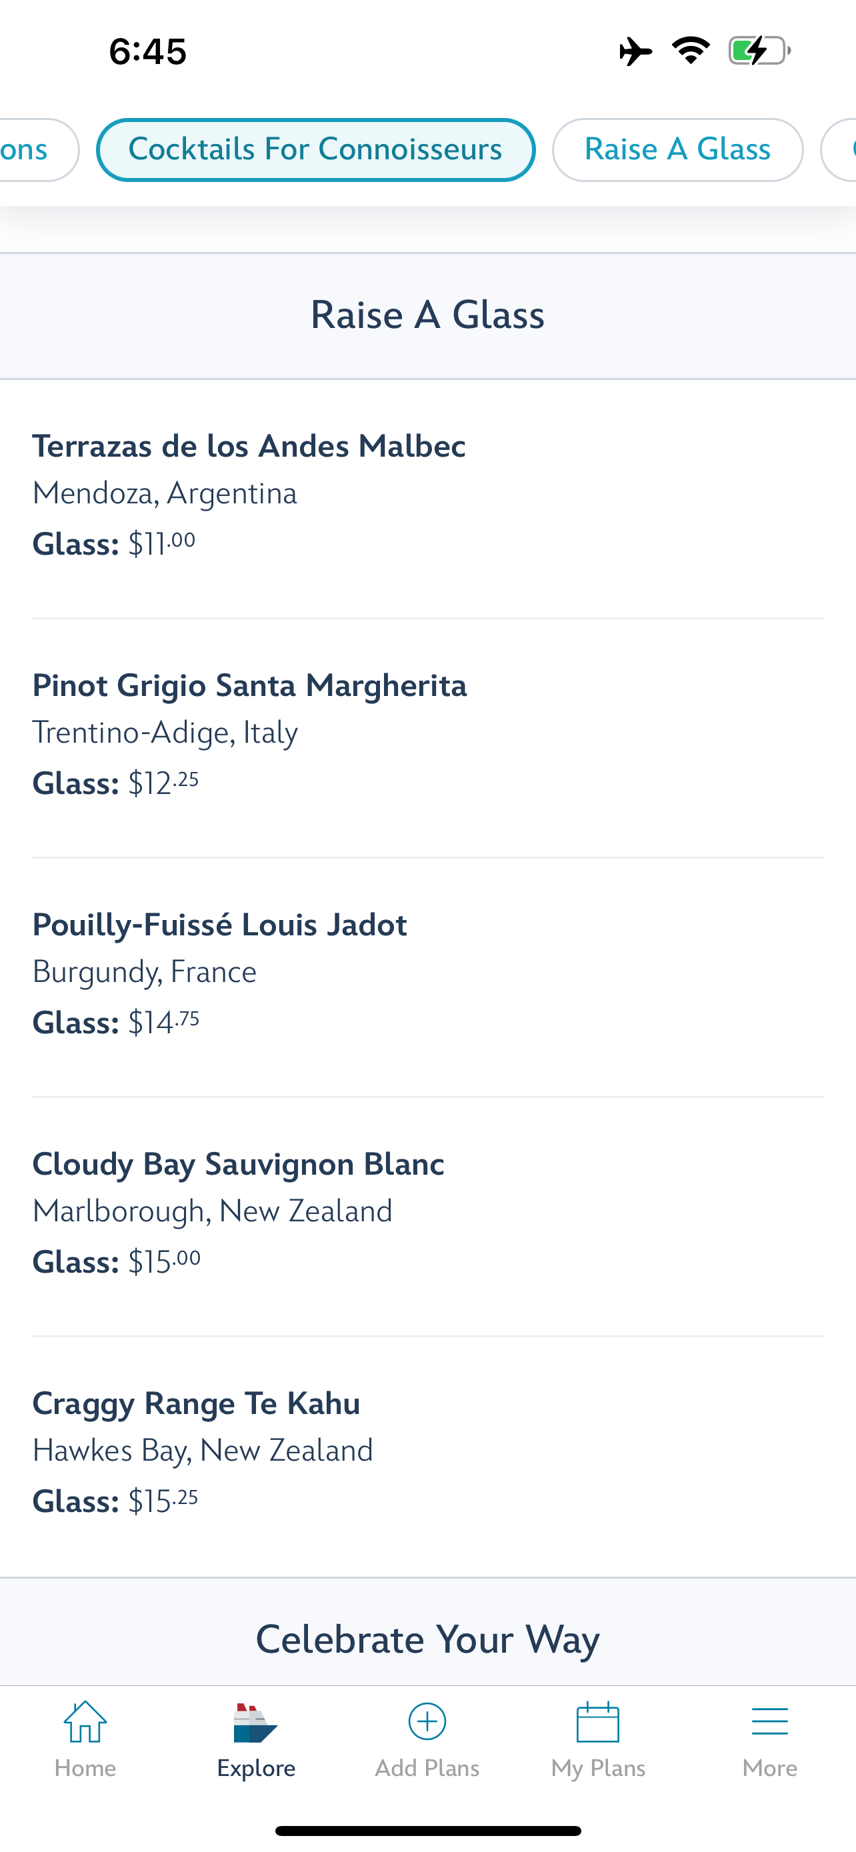Open the My Plans calendar icon

598,1723
